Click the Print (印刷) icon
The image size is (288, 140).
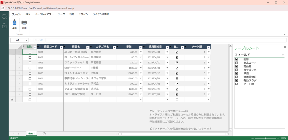(24, 23)
